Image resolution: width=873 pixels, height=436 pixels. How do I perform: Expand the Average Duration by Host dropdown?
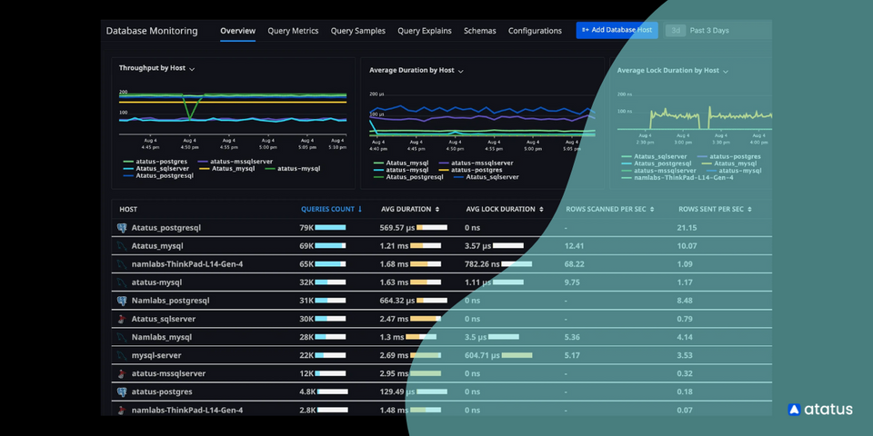point(460,71)
